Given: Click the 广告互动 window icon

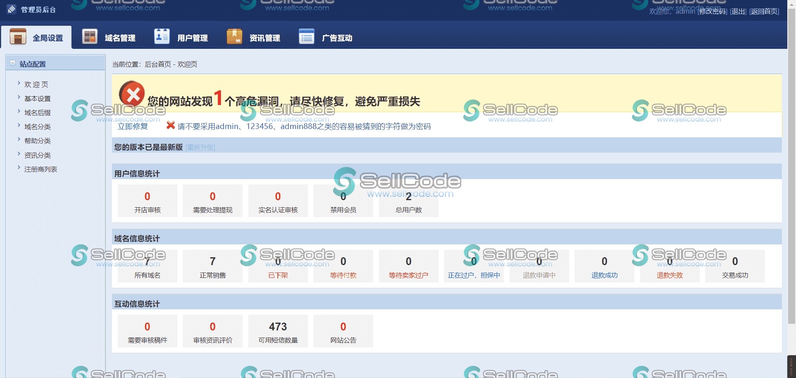Looking at the screenshot, I should [x=306, y=37].
